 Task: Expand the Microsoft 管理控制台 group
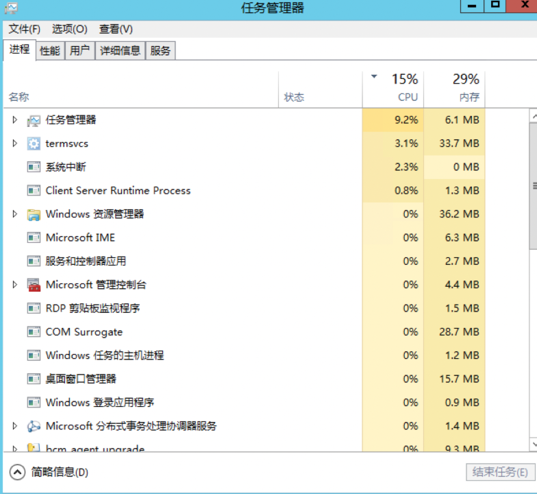pos(15,285)
